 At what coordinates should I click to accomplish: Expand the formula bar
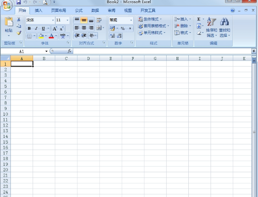(254, 51)
